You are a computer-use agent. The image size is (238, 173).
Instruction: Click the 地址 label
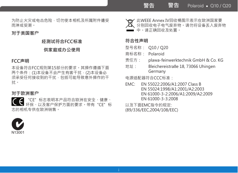point(131,66)
